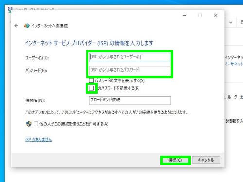
Task: Click the 接続名(N): label
Action: pyautogui.click(x=35, y=100)
